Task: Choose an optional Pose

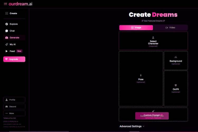Action: (141, 79)
